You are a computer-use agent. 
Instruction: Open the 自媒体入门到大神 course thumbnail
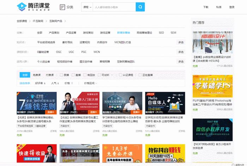point(79,103)
